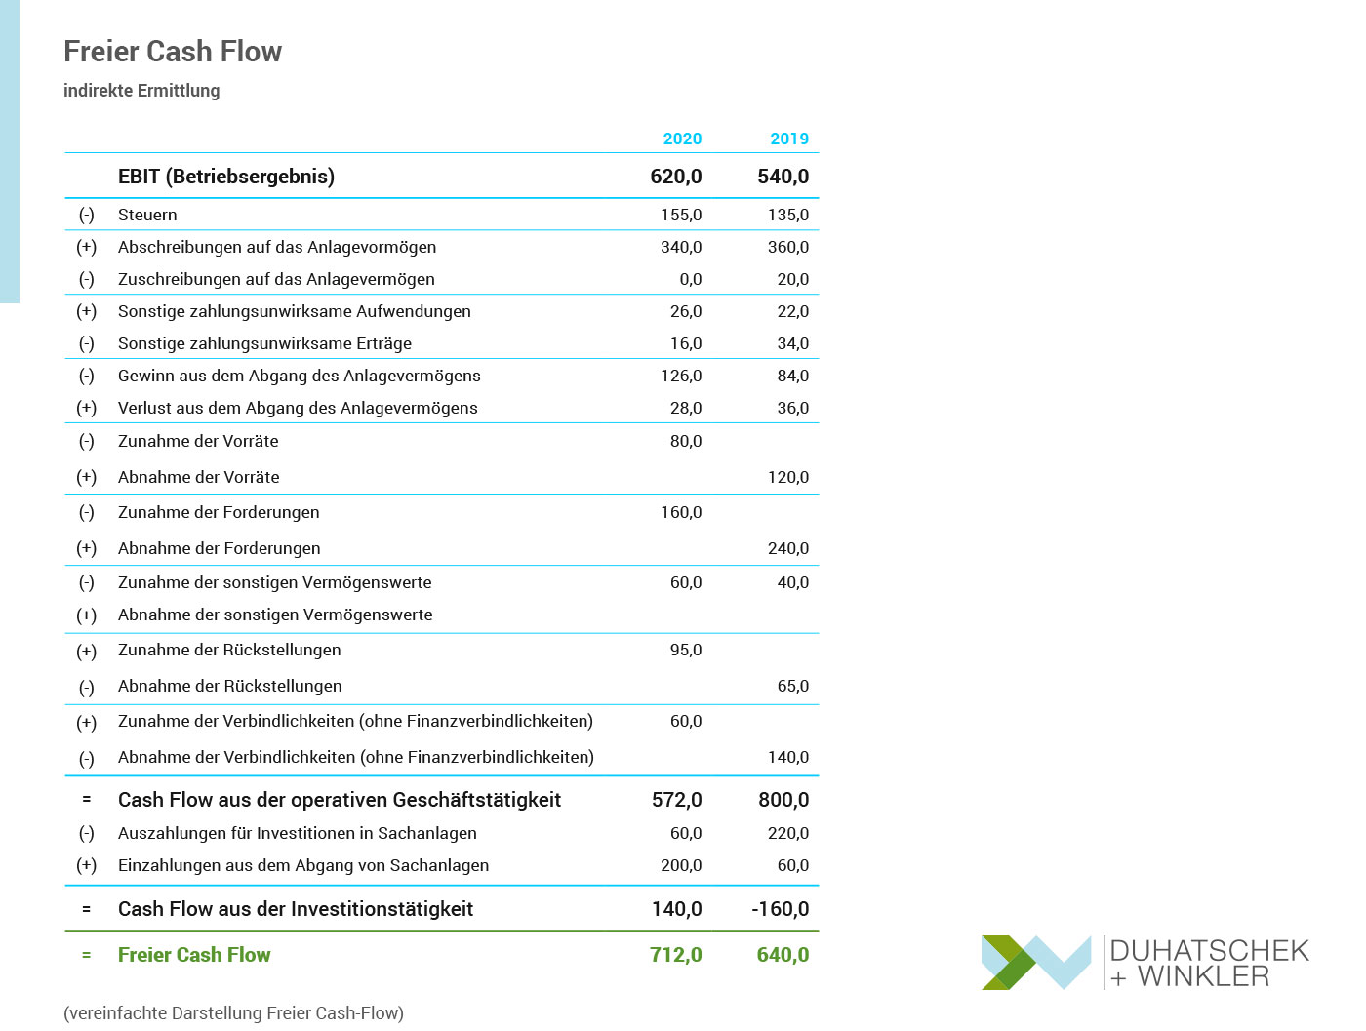
Task: Select the 2019 column header
Action: (789, 139)
